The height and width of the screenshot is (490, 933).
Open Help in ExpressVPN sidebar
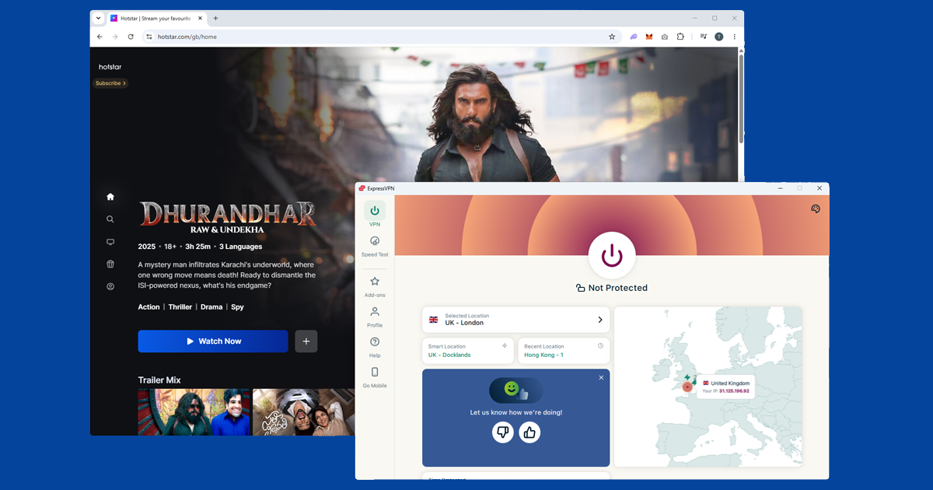[375, 347]
